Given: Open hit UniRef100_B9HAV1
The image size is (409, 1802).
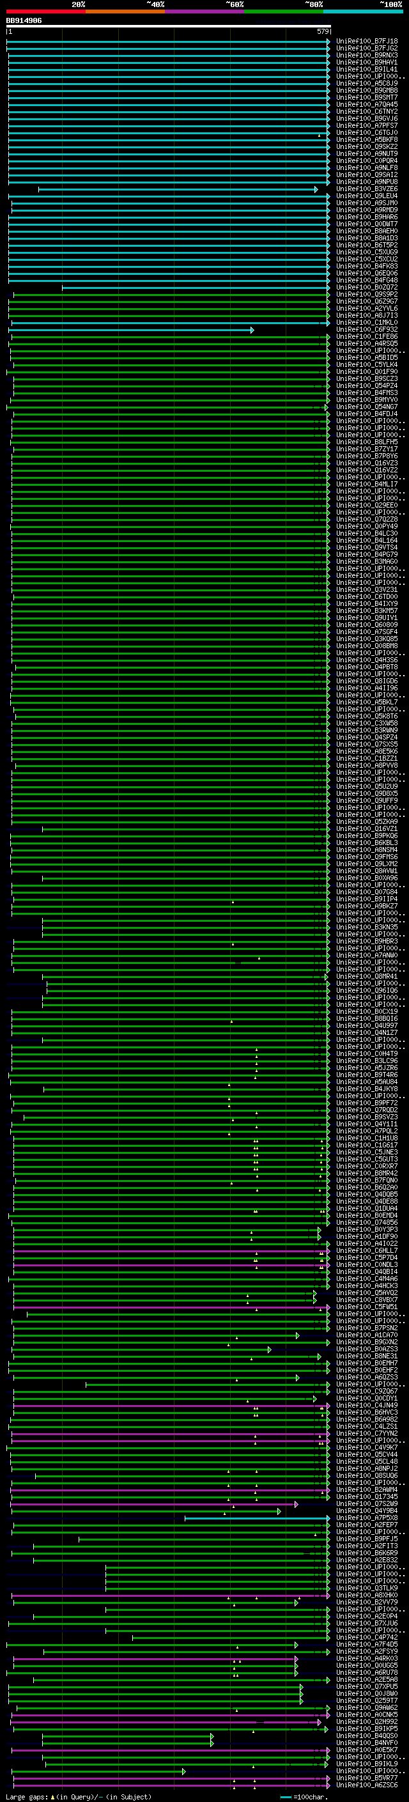Looking at the screenshot, I should tap(366, 63).
